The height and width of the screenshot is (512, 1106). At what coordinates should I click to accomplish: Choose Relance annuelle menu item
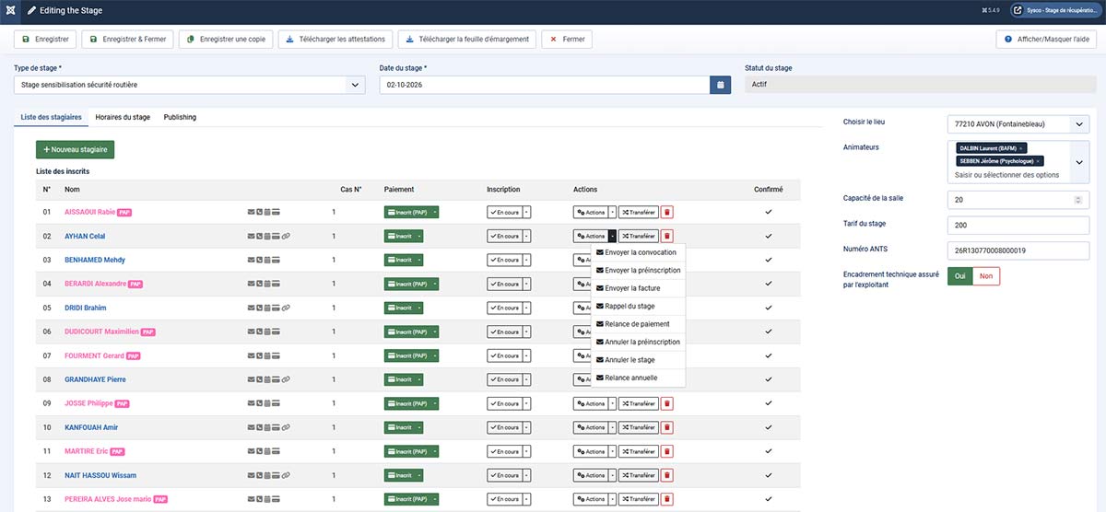(x=638, y=378)
